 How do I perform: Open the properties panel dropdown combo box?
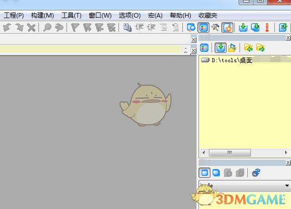(245, 185)
